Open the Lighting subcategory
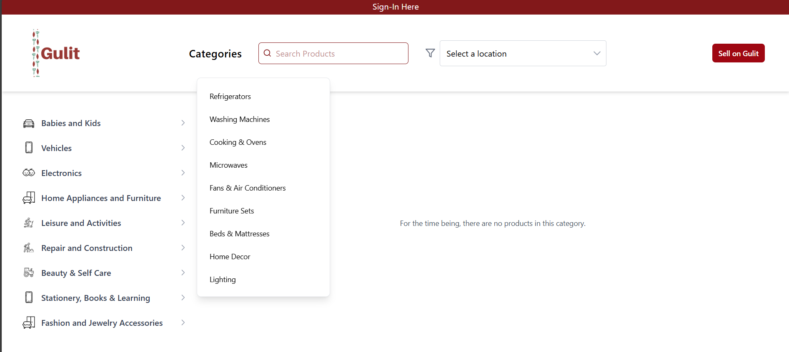Screen dimensions: 789x352 (223, 280)
